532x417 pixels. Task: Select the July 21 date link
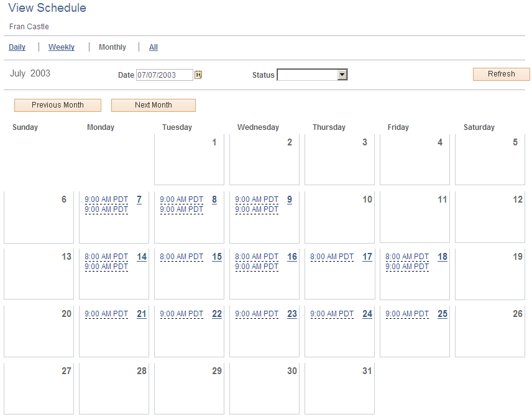[x=141, y=314]
